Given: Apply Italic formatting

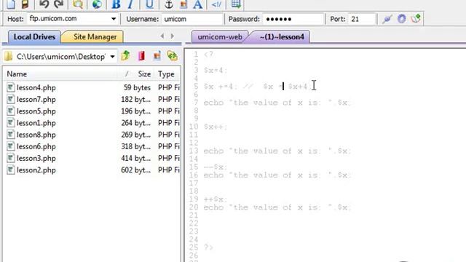Looking at the screenshot, I should 130,4.
